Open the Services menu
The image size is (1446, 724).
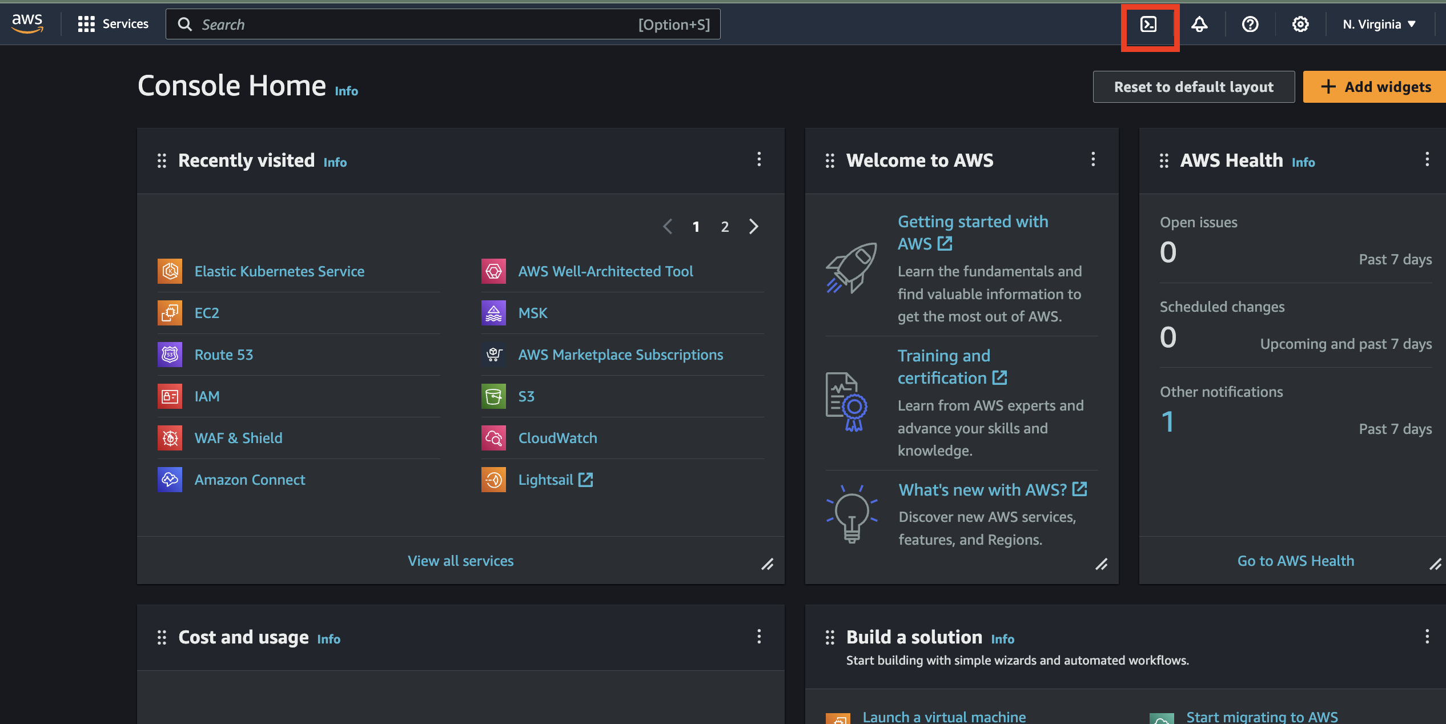[x=113, y=23]
